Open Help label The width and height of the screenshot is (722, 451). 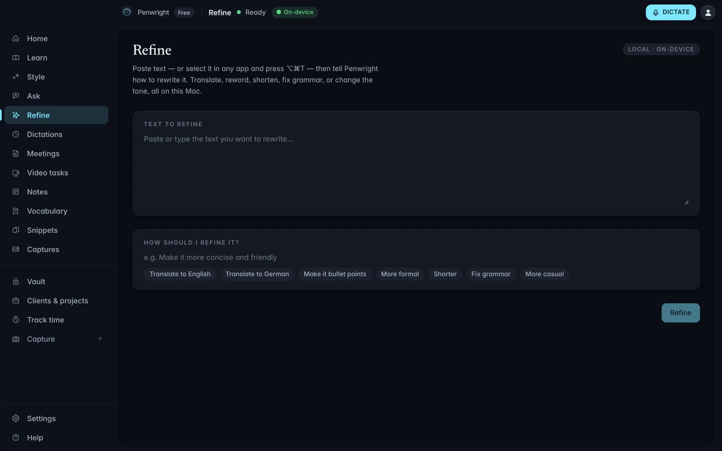click(35, 437)
